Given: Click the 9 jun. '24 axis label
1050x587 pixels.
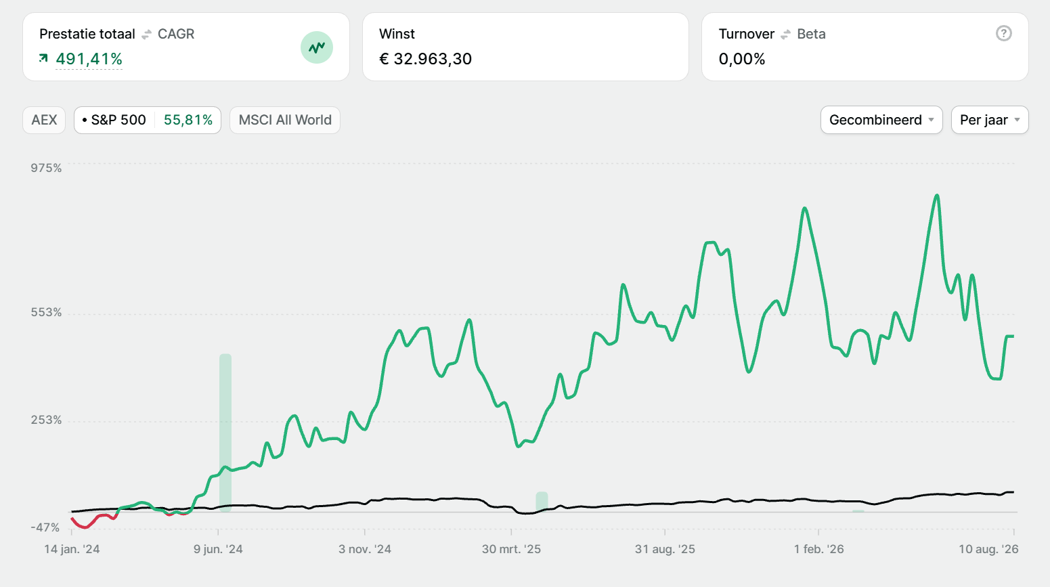Looking at the screenshot, I should point(218,549).
